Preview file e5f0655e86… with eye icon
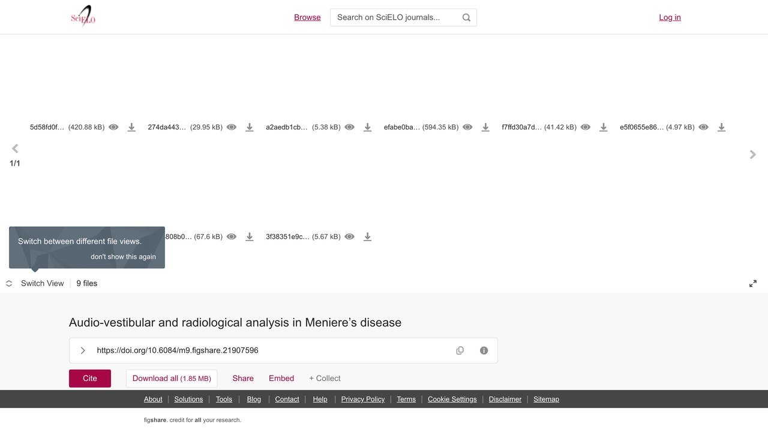 coord(704,127)
